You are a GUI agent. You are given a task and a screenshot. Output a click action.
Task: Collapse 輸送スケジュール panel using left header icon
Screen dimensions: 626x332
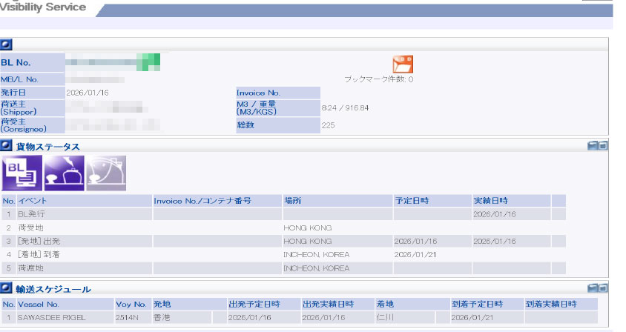point(593,288)
